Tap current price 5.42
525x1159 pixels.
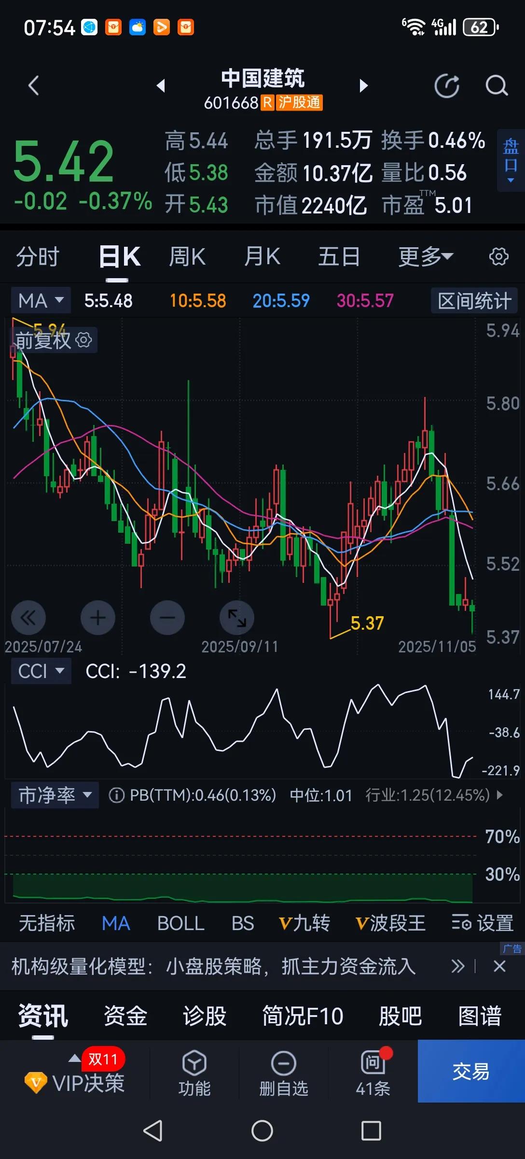pos(64,161)
